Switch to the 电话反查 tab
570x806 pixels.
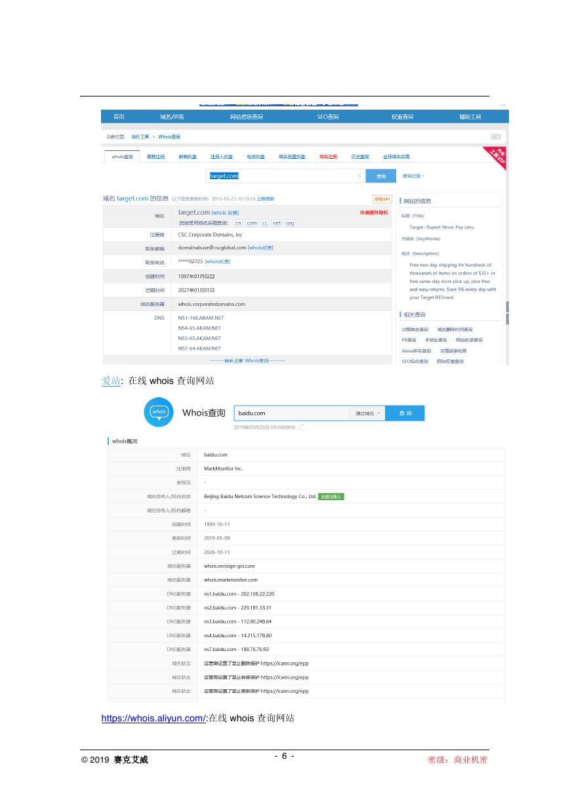tap(256, 157)
